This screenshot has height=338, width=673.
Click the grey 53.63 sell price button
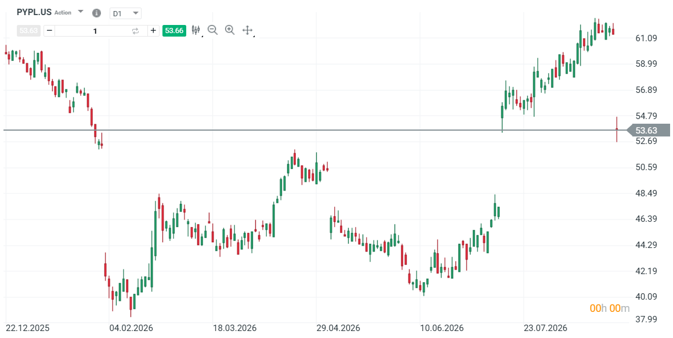(28, 31)
